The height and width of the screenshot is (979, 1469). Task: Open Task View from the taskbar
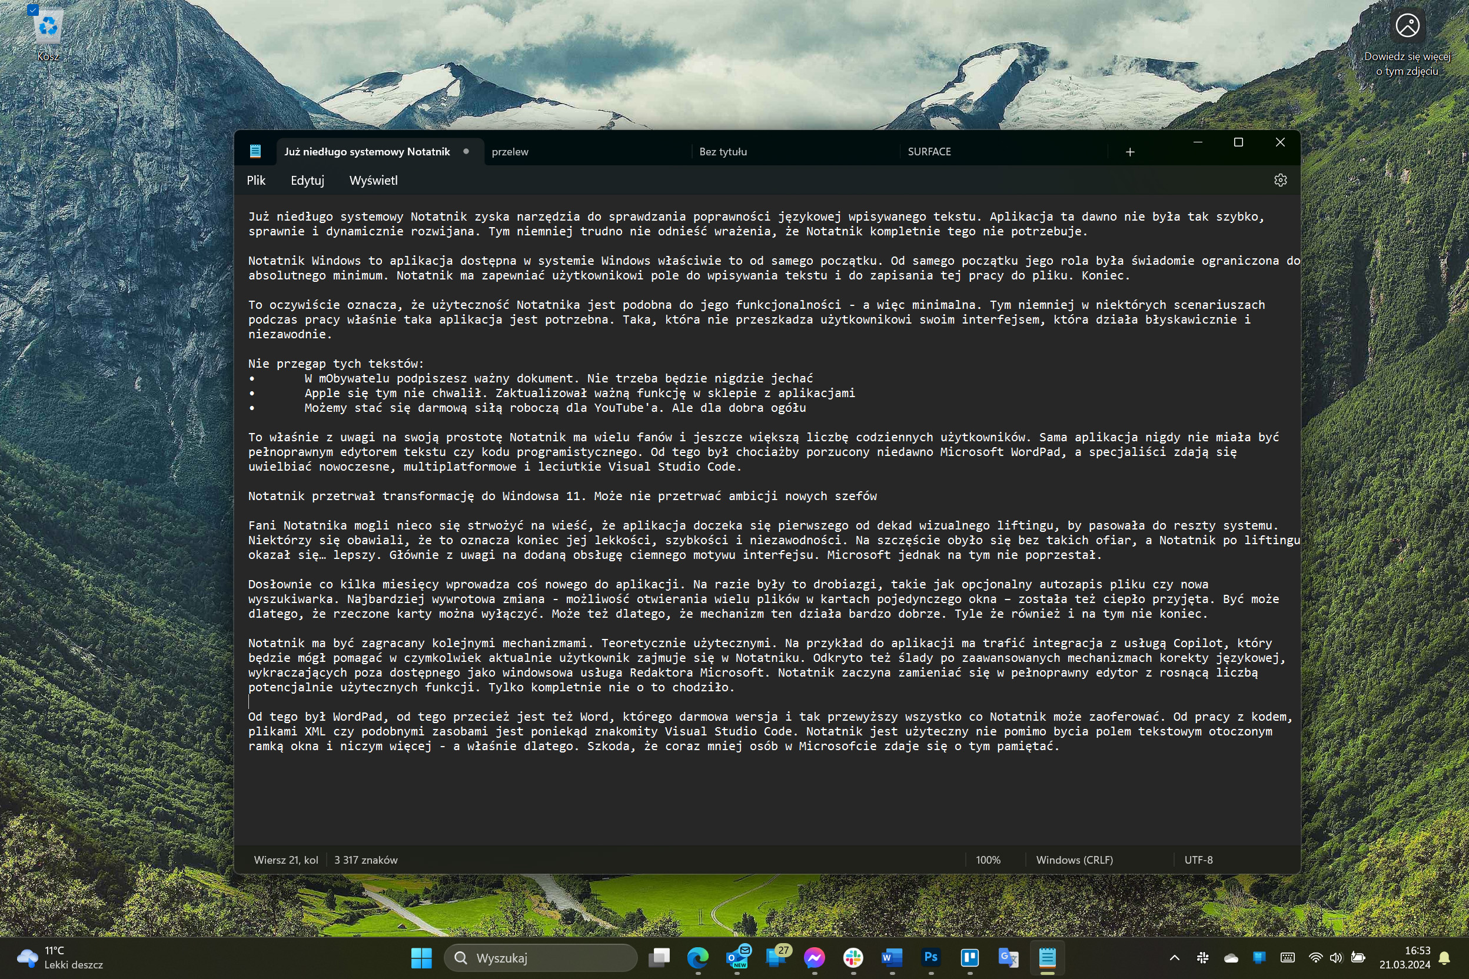(659, 957)
